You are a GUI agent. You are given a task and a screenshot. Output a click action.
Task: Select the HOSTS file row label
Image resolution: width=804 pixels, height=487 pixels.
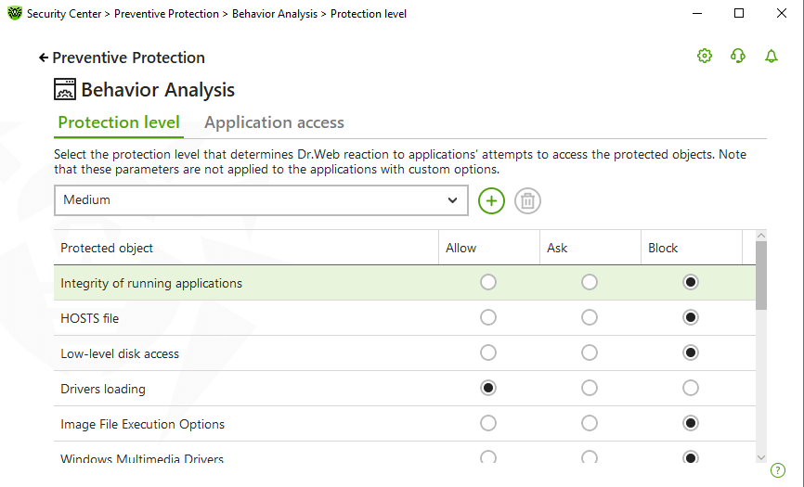[x=90, y=318]
